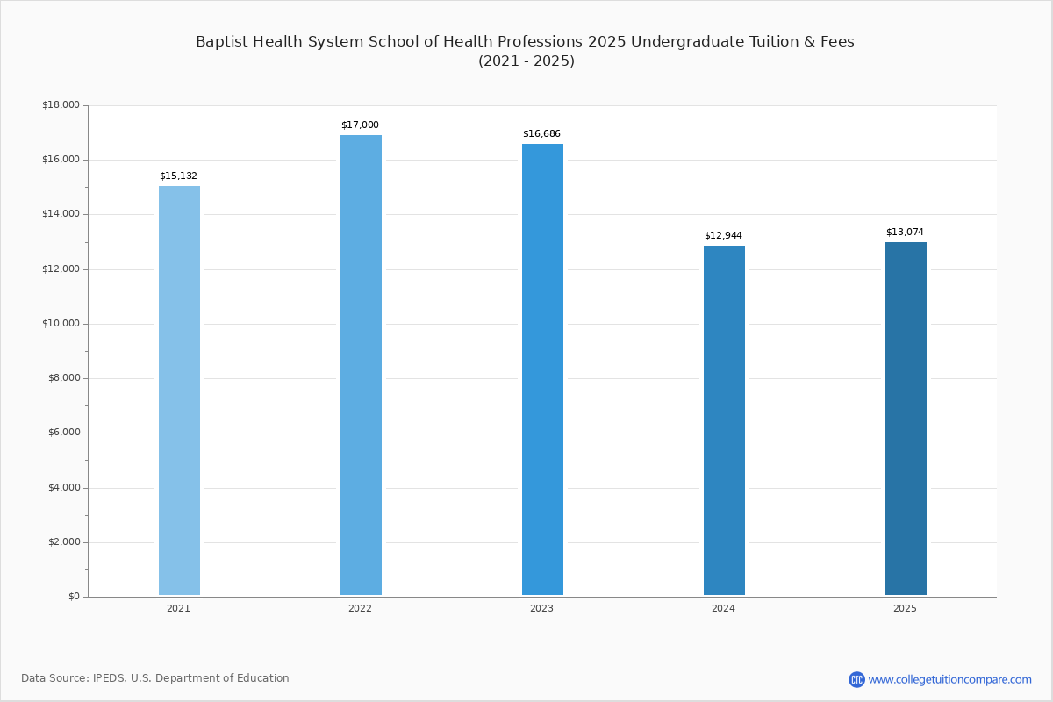Click the $15,132 value label
The height and width of the screenshot is (702, 1053).
coord(178,175)
